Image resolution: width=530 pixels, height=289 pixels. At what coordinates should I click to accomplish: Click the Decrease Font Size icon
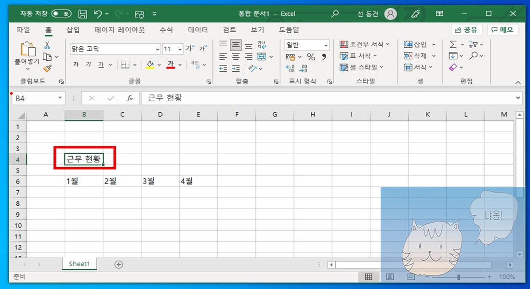[203, 49]
